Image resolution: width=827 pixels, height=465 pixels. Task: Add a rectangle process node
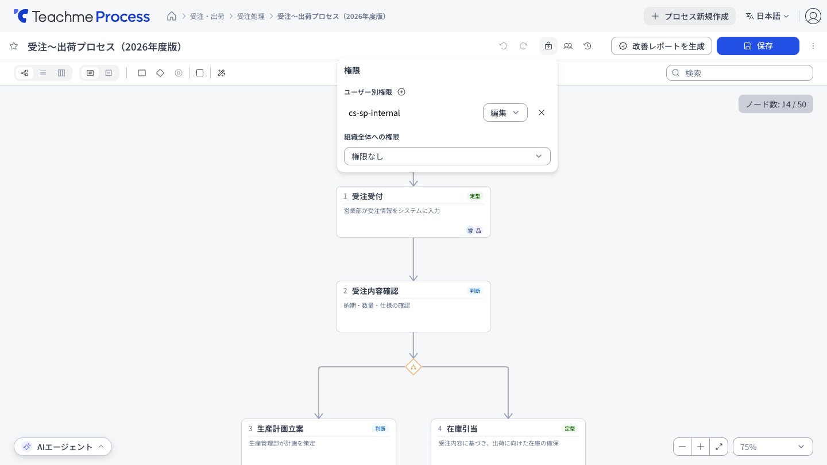coord(142,73)
